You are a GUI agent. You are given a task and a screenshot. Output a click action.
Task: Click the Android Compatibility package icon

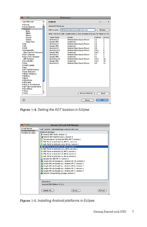coord(42,173)
